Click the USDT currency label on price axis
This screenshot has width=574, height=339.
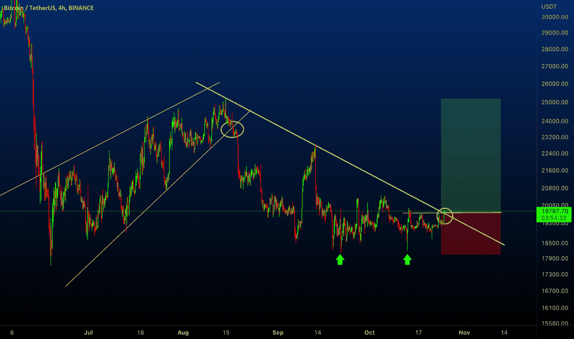click(x=549, y=7)
